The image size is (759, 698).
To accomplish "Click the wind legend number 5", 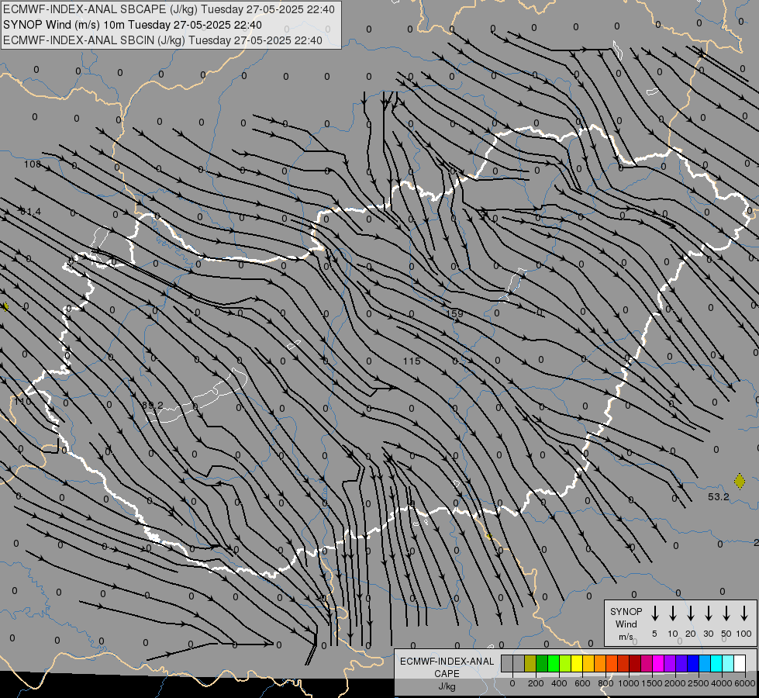I will click(x=654, y=634).
